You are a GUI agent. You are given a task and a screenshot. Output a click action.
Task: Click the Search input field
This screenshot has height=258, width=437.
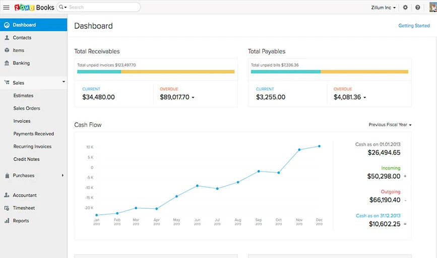point(99,7)
